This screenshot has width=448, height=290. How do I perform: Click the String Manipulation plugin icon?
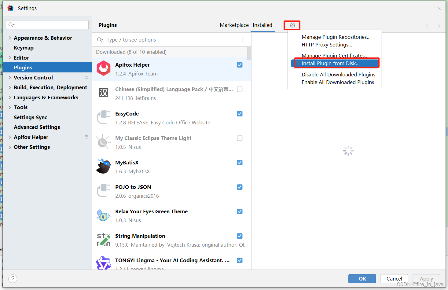(x=104, y=240)
